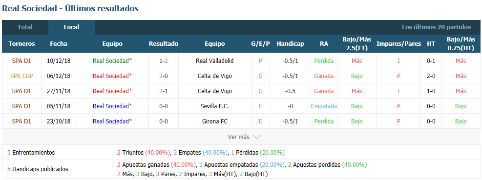This screenshot has height=180, width=482.
Task: Click the SPA CUP tournament label
Action: pos(21,76)
